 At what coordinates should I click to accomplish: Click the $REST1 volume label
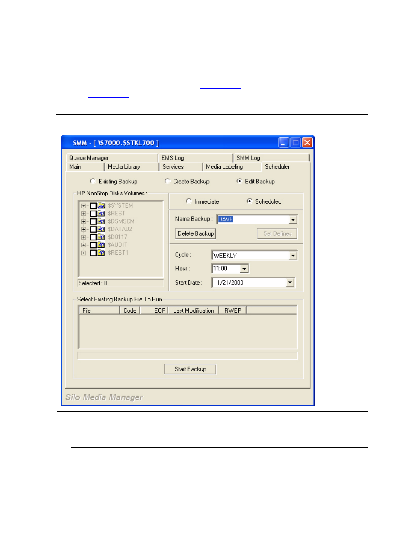[x=118, y=253]
